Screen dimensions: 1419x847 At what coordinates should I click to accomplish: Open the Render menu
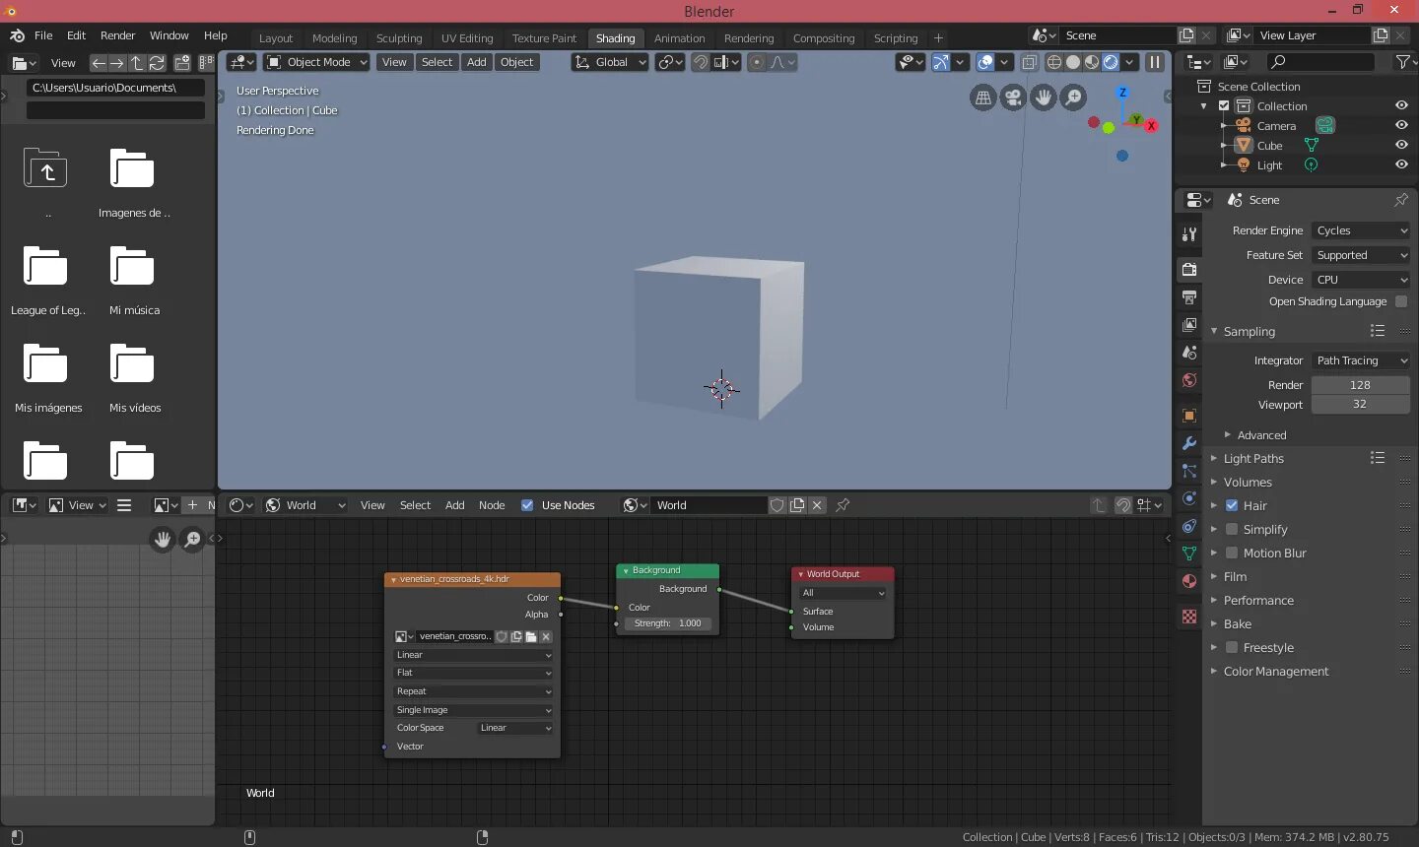point(117,35)
